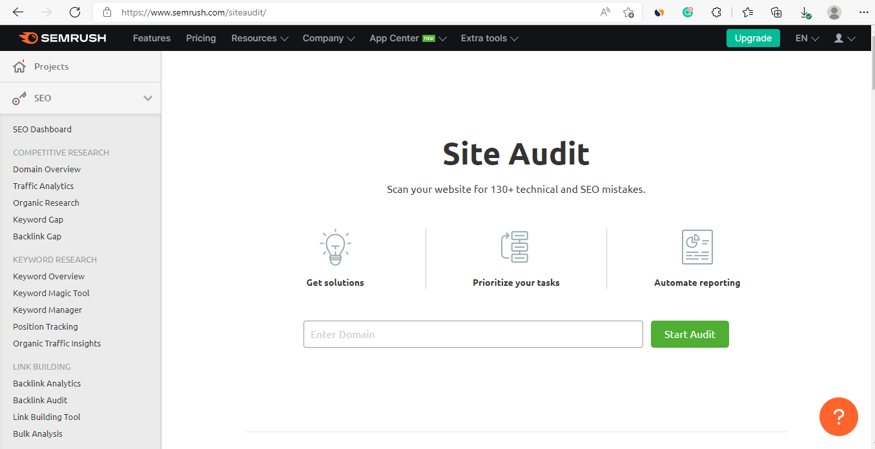Reload the page with refresh icon

coord(75,12)
